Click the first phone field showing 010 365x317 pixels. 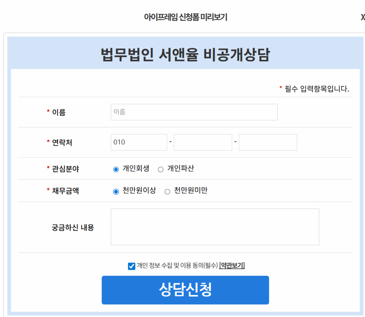point(139,142)
